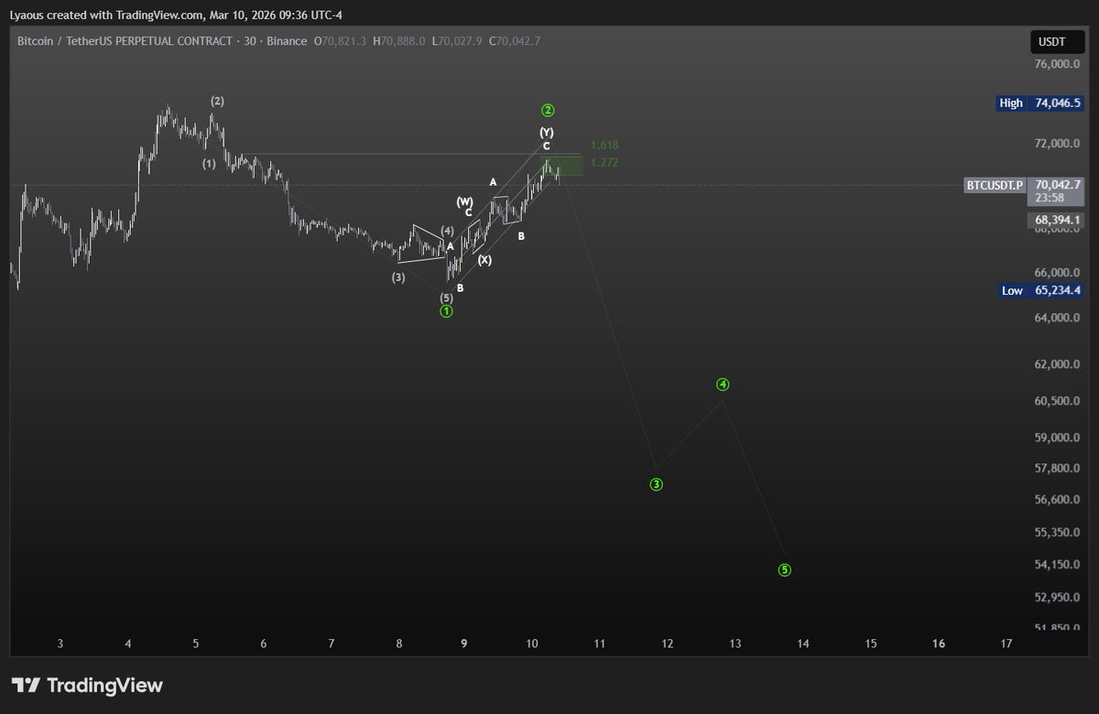This screenshot has height=714, width=1099.
Task: Click the High price tag 74,046.5
Action: (1040, 103)
